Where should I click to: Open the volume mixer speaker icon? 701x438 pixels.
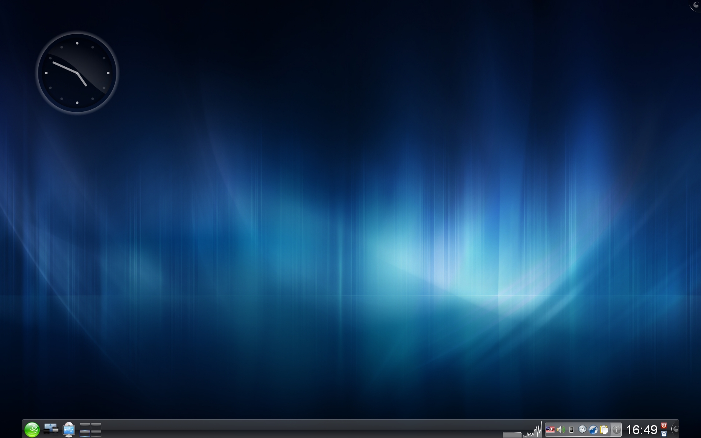[x=561, y=429]
